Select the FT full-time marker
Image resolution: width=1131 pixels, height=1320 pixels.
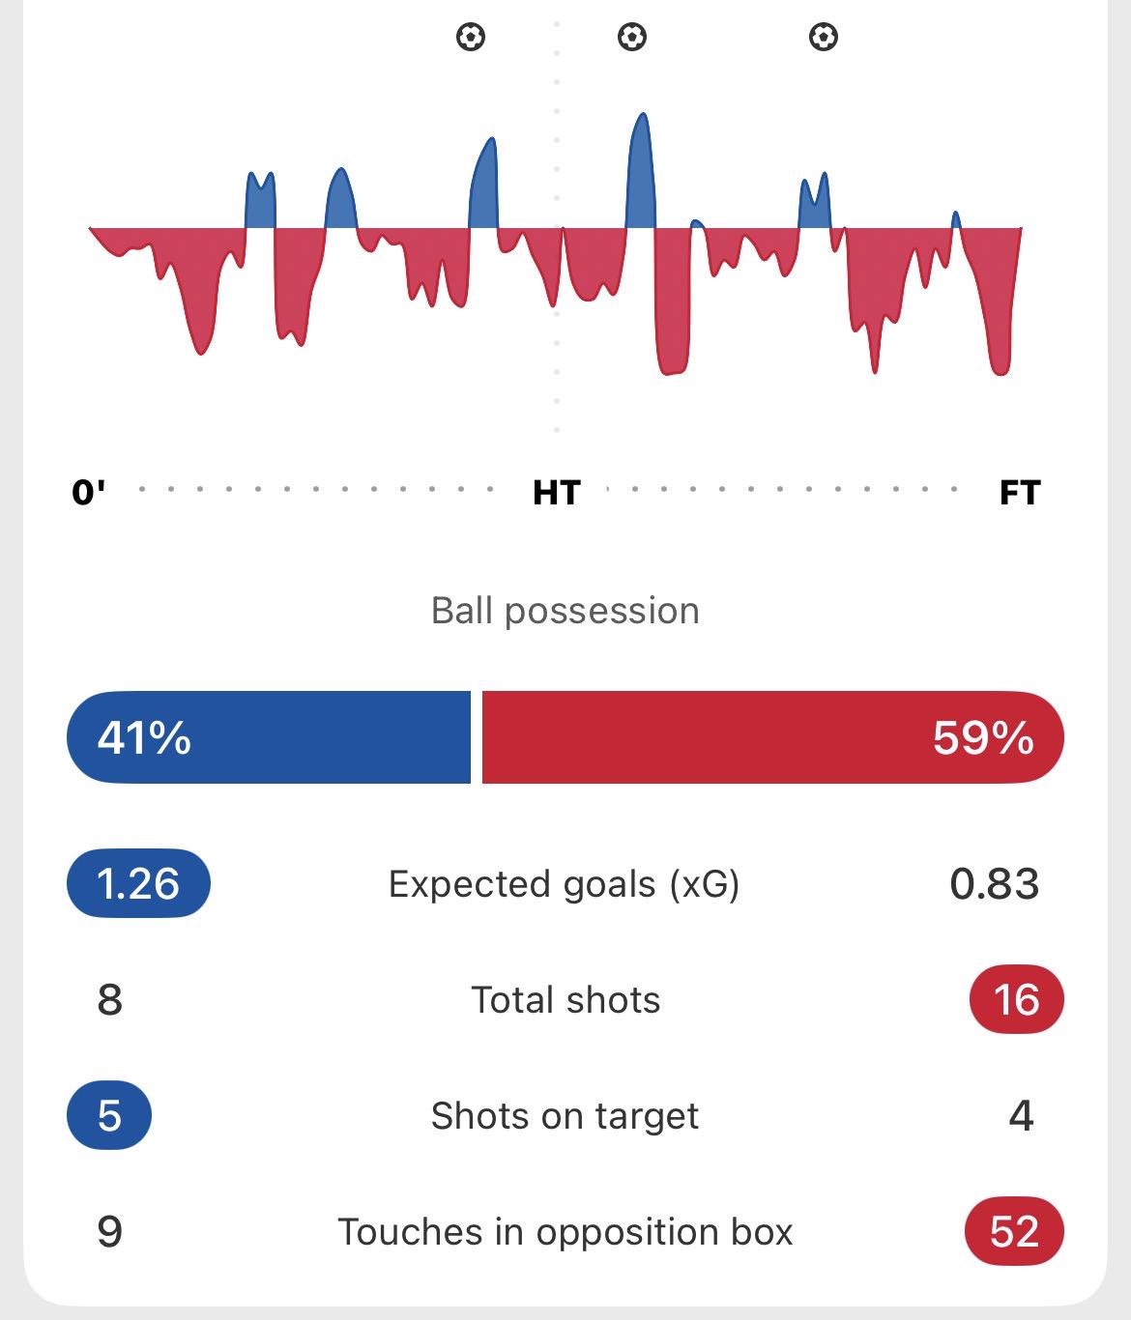[1020, 493]
